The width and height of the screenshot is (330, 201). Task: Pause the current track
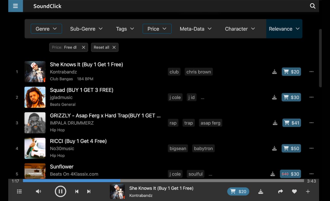(x=61, y=191)
